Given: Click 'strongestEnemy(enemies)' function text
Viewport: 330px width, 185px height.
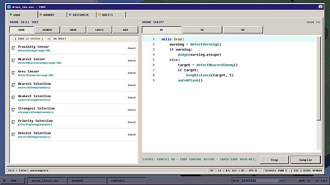Looking at the screenshot, I should point(35,112).
